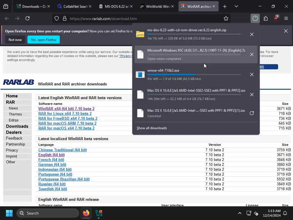Viewport: 293px width, 220px height.
Task: Open the Firefox View tab icon
Action: tap(6, 7)
